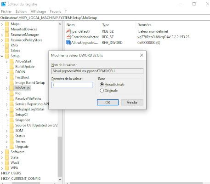Click the Pid folder icon
The height and width of the screenshot is (184, 210).
11,93
